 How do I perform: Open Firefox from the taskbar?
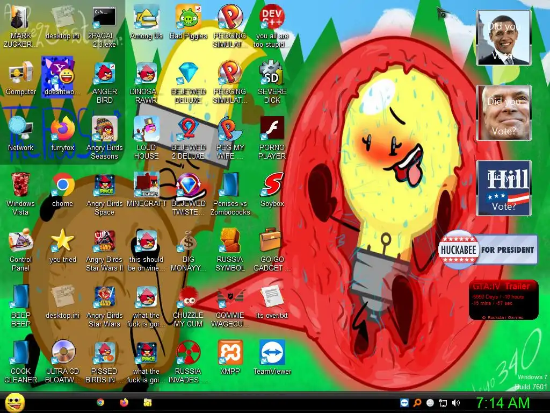pos(124,402)
